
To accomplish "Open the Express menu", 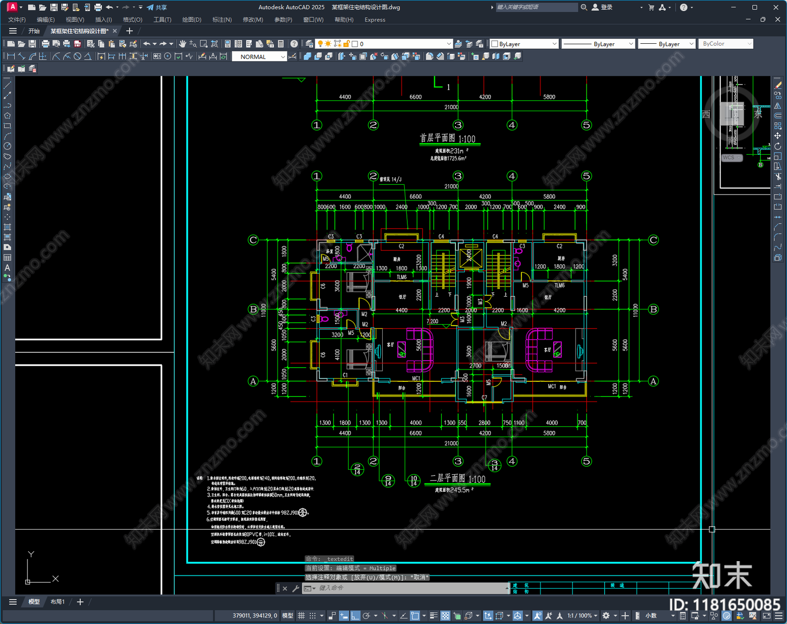I will click(375, 20).
